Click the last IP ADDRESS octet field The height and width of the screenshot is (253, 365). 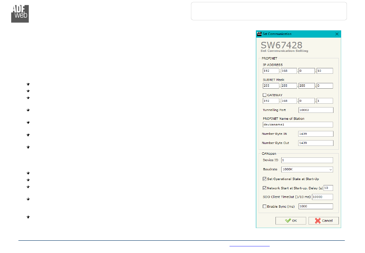pos(324,71)
